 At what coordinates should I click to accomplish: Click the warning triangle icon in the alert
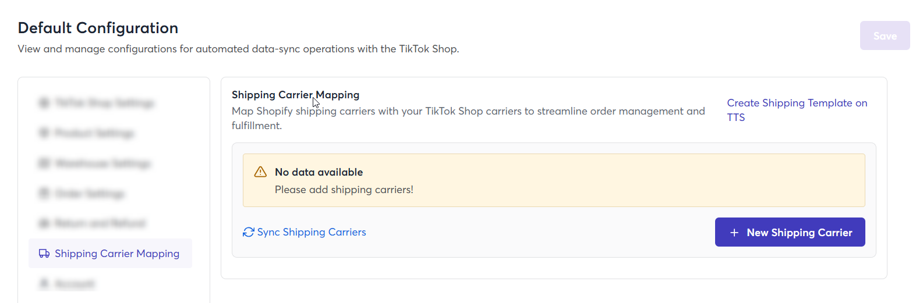[x=260, y=172]
